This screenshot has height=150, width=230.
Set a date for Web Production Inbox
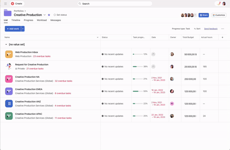pos(153,54)
